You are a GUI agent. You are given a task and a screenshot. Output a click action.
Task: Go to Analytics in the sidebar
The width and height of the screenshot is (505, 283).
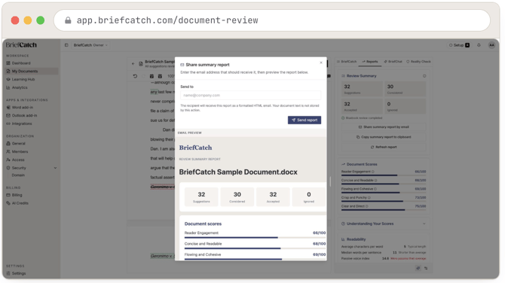tap(17, 87)
